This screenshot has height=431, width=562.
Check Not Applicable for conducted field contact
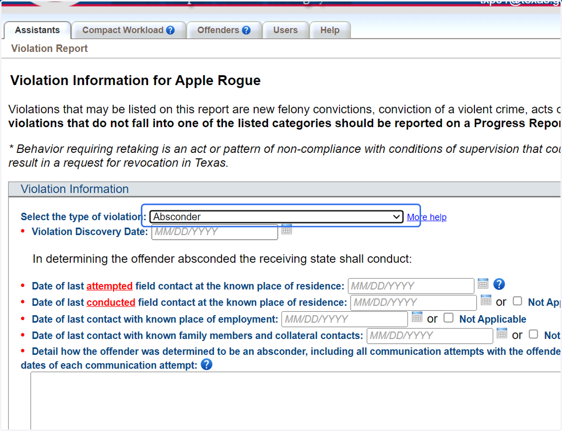coord(518,301)
